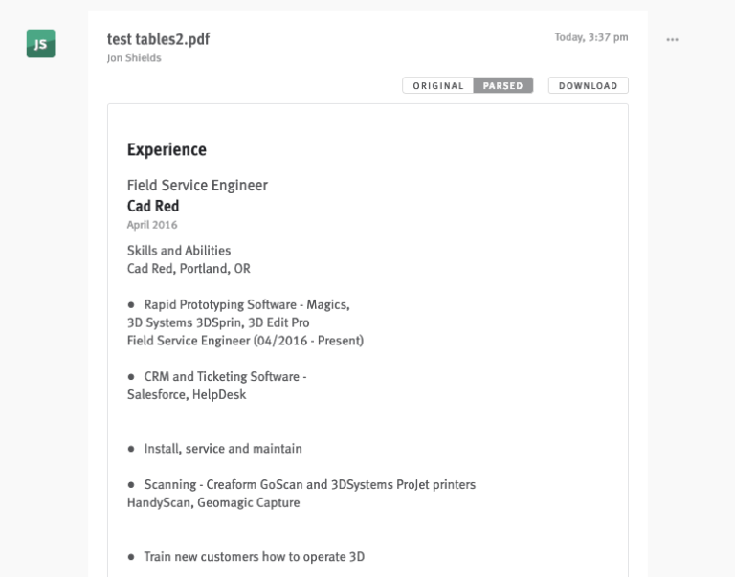Screen dimensions: 735x577
Task: Click the Install, service and maintain bullet
Action: (x=214, y=449)
